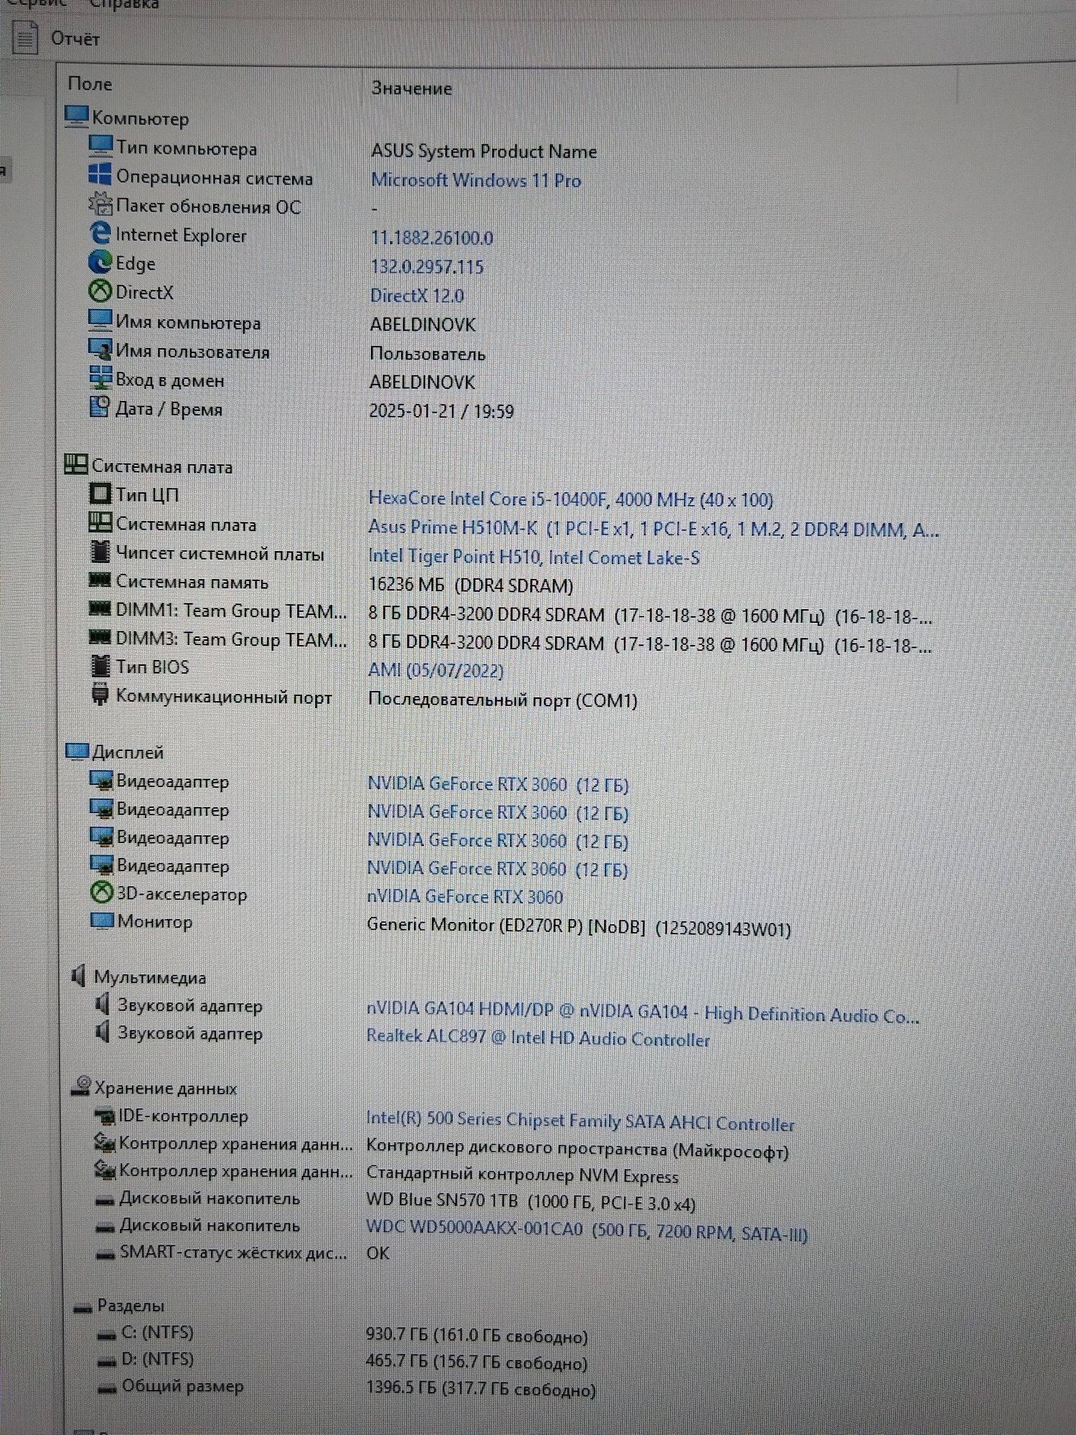Select the Тип компьютера row label
The image size is (1076, 1435).
pos(187,149)
